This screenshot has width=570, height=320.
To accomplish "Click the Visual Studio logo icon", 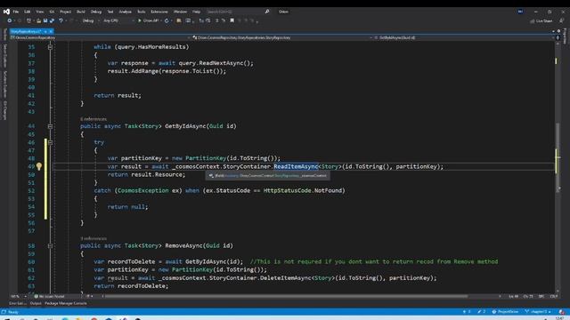I will [6, 12].
